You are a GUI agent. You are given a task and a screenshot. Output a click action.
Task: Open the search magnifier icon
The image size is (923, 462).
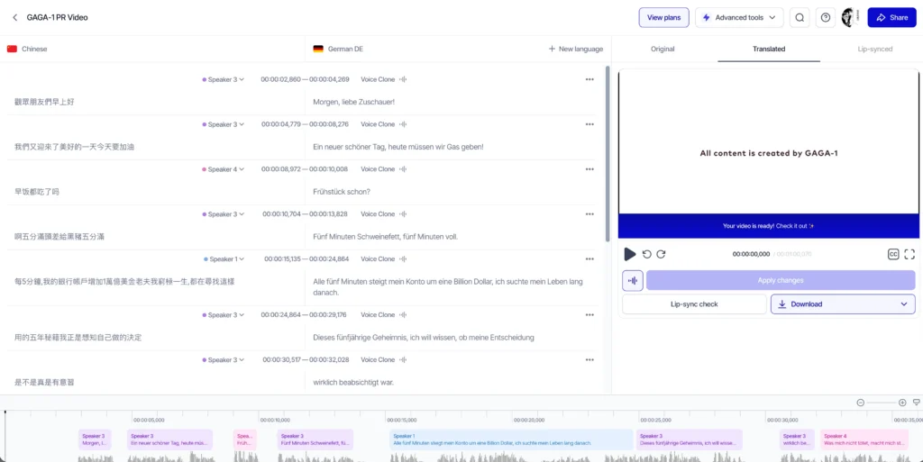pos(800,17)
